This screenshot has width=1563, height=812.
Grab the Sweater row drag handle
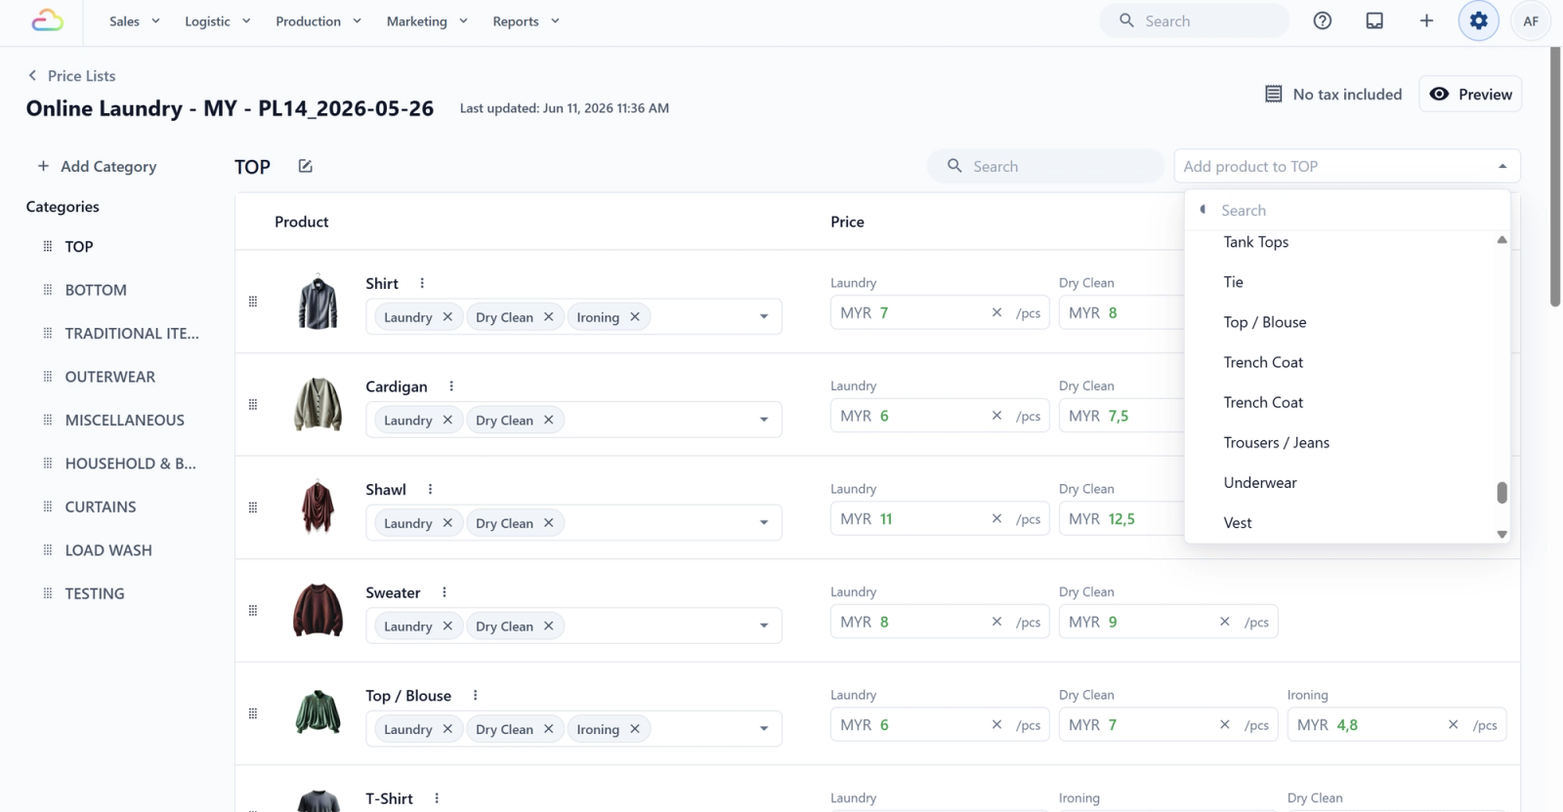[x=253, y=611]
